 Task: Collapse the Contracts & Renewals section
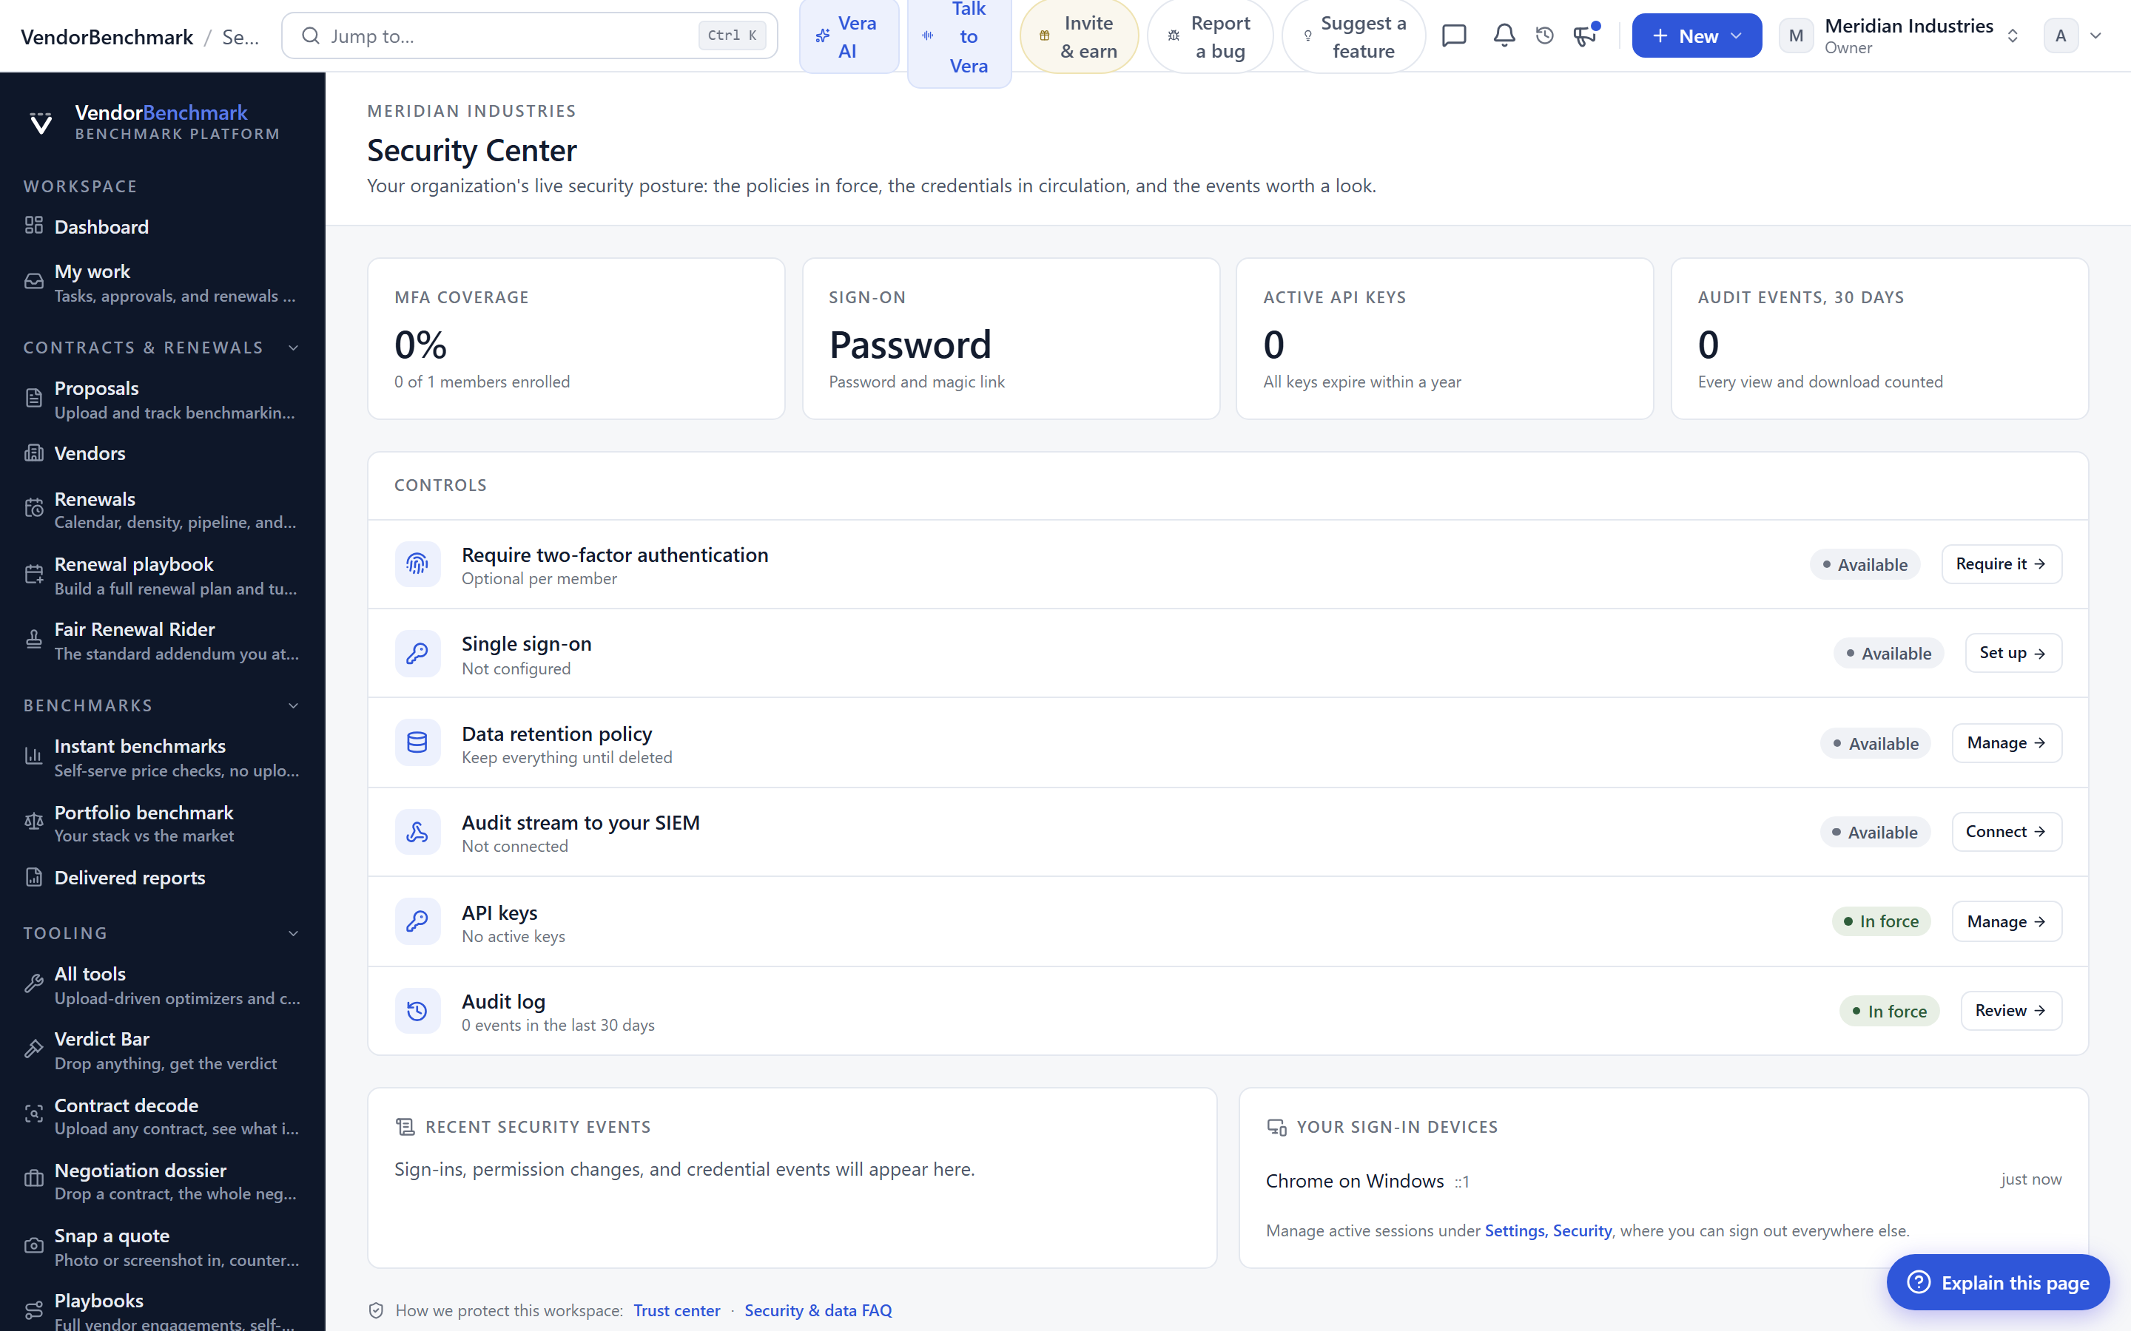293,348
